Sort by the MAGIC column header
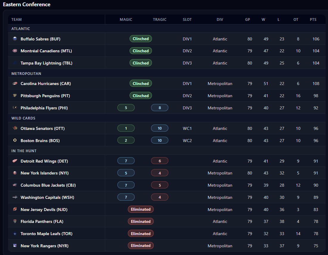The height and width of the screenshot is (255, 328). pos(126,19)
